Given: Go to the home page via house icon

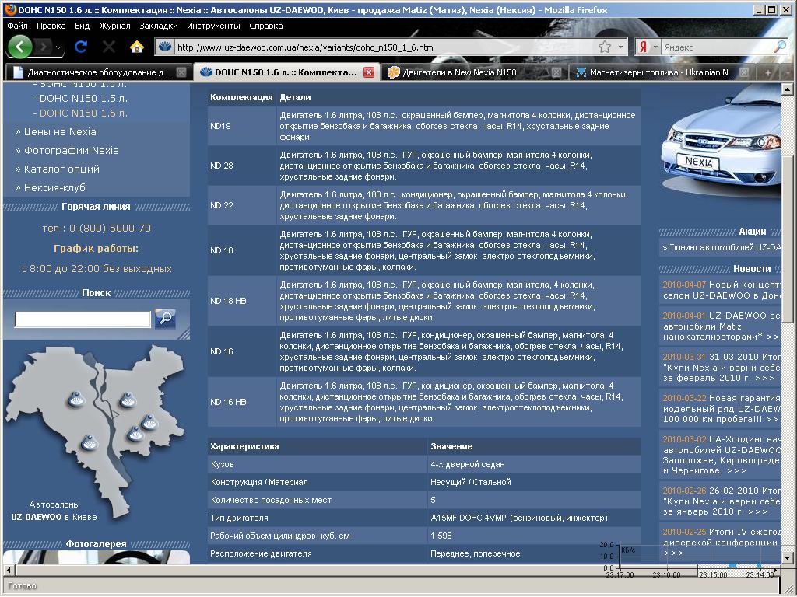Looking at the screenshot, I should (x=137, y=47).
